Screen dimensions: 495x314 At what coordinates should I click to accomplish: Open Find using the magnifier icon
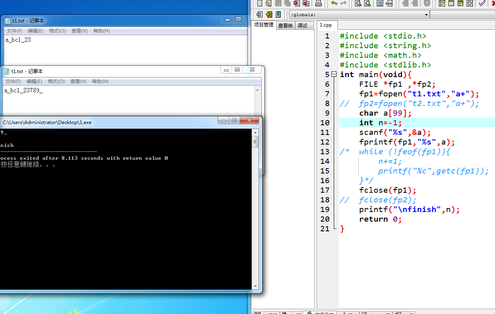358,3
